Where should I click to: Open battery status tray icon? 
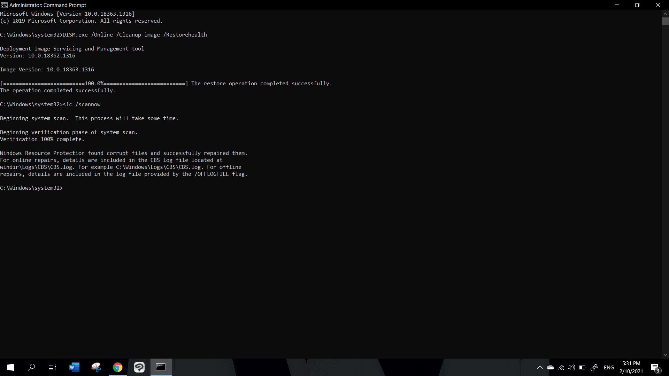[582, 367]
